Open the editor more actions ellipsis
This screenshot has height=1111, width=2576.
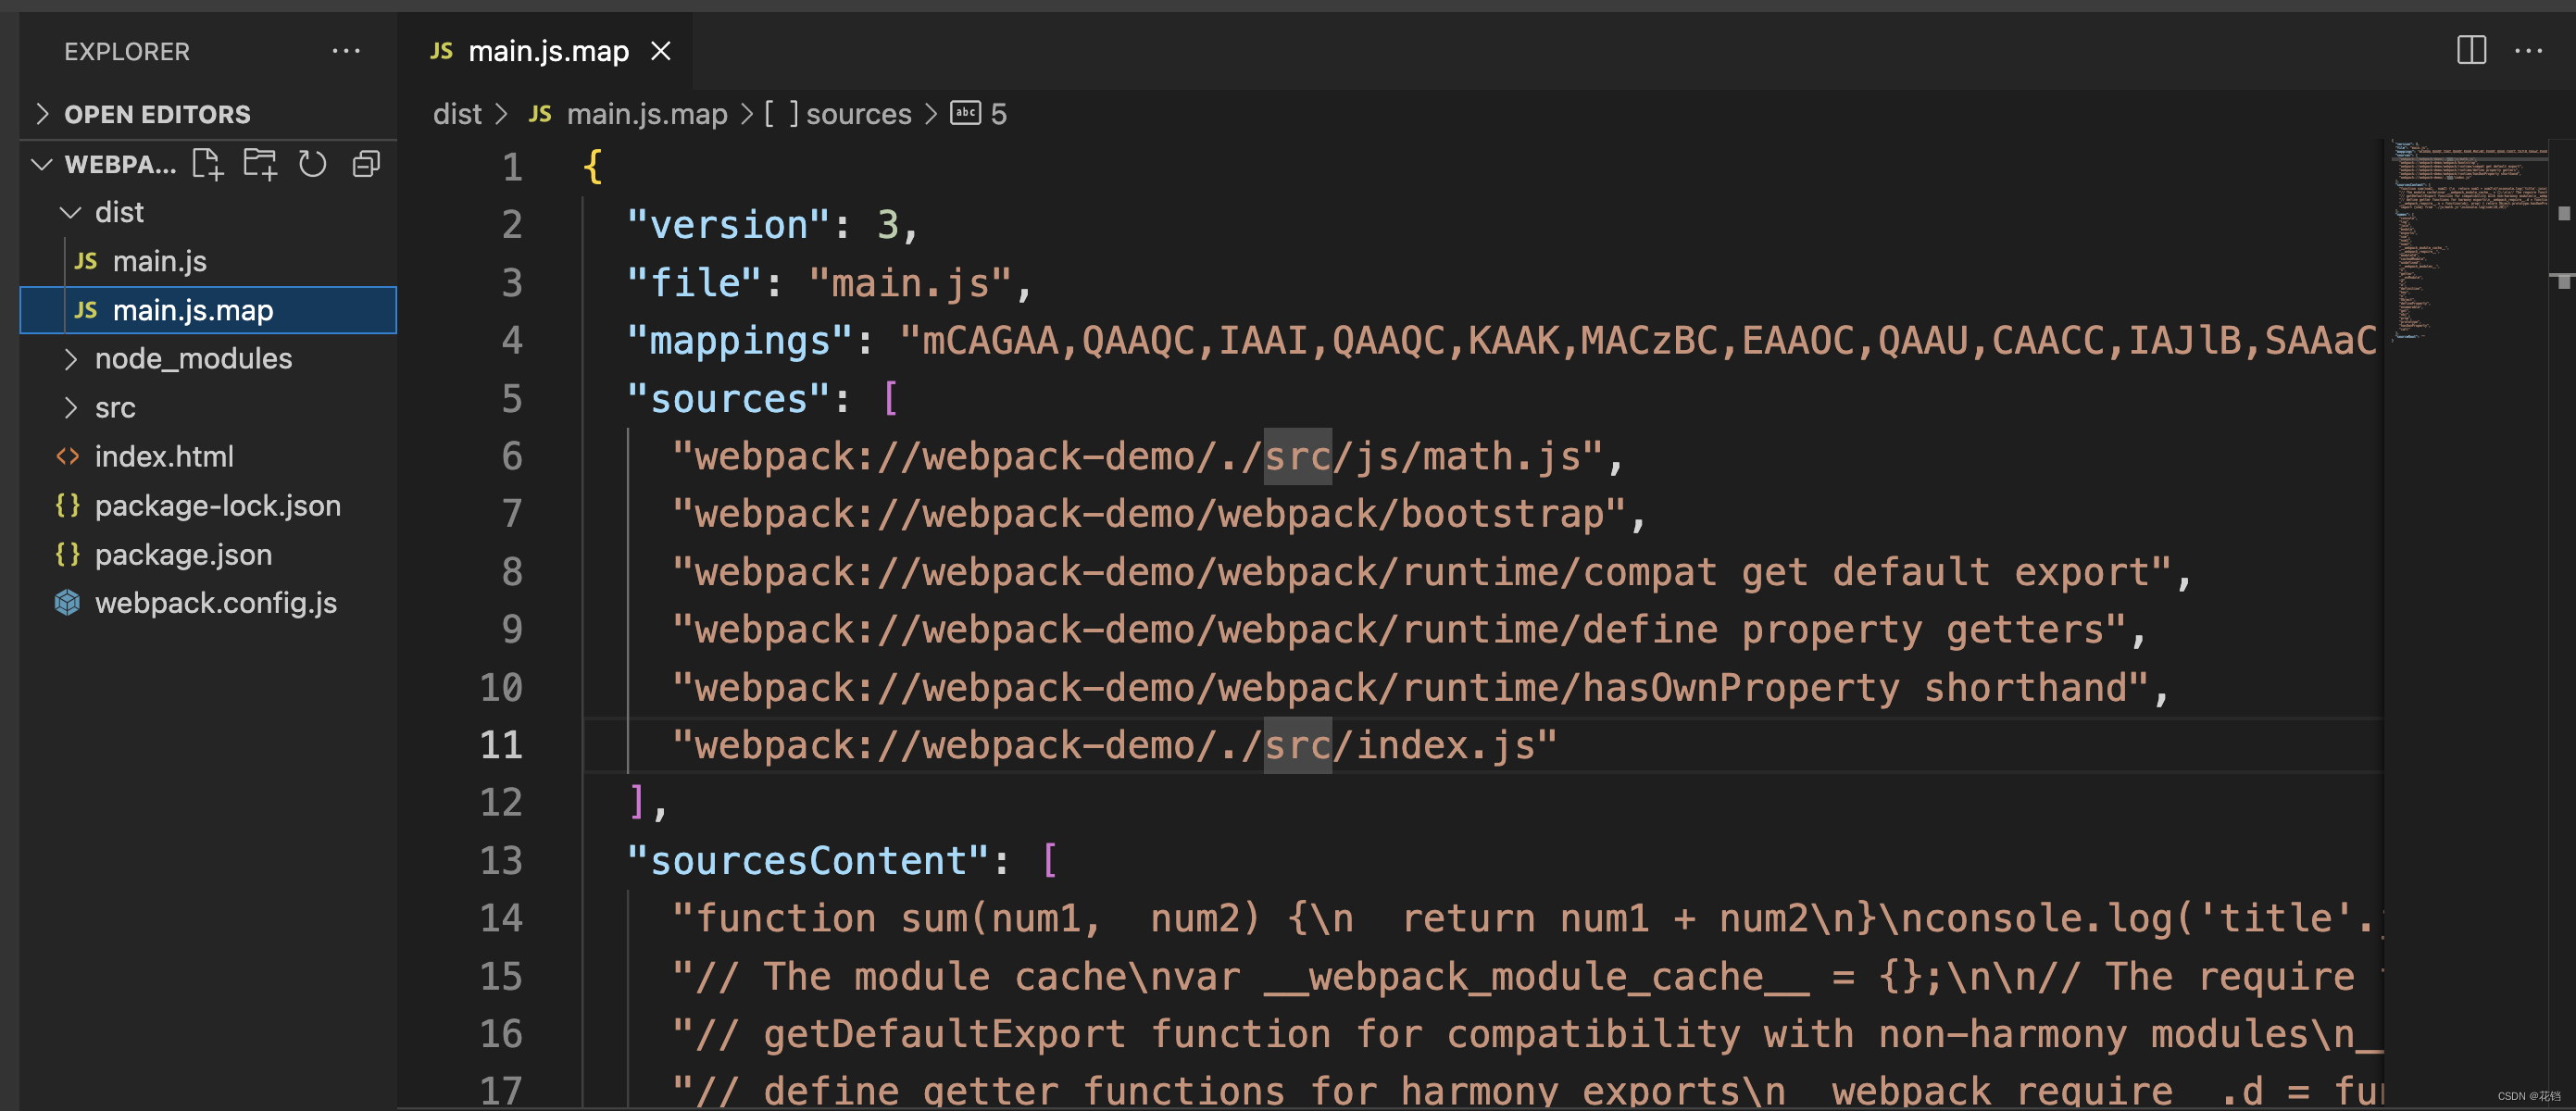(x=2529, y=50)
